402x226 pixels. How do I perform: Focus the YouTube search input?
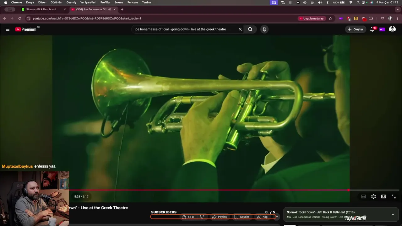click(x=185, y=29)
